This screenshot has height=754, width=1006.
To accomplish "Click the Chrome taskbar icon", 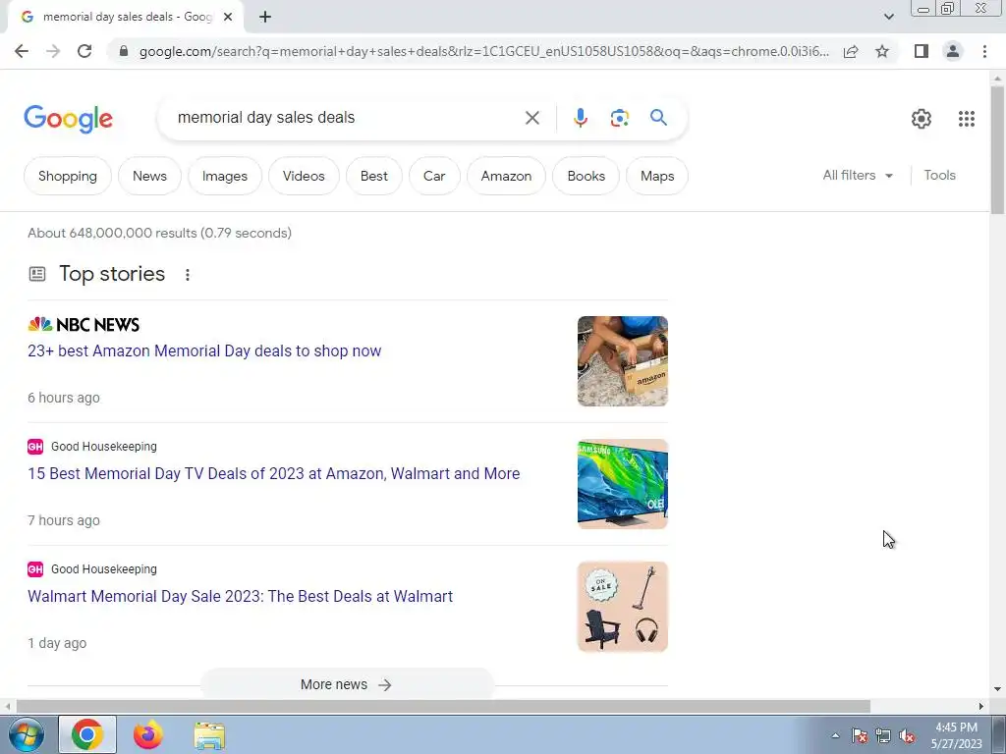I will [87, 734].
